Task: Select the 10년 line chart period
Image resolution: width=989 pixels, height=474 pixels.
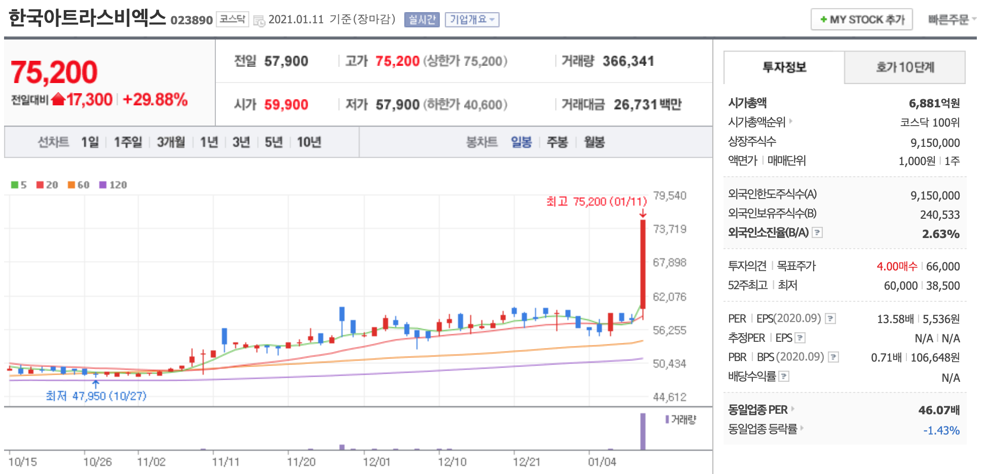Action: [x=309, y=142]
